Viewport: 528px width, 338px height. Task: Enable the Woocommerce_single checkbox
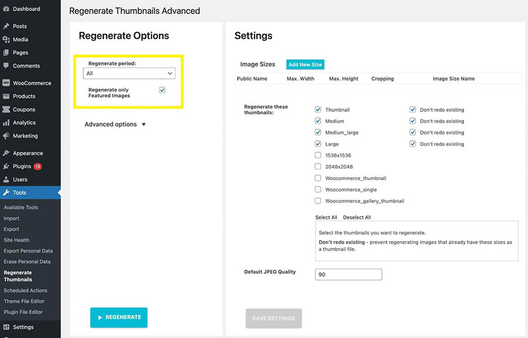pyautogui.click(x=318, y=190)
